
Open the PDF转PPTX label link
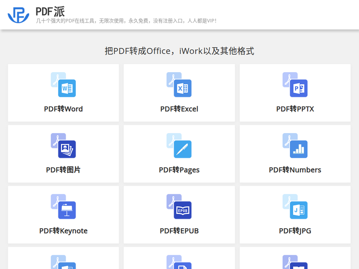295,109
